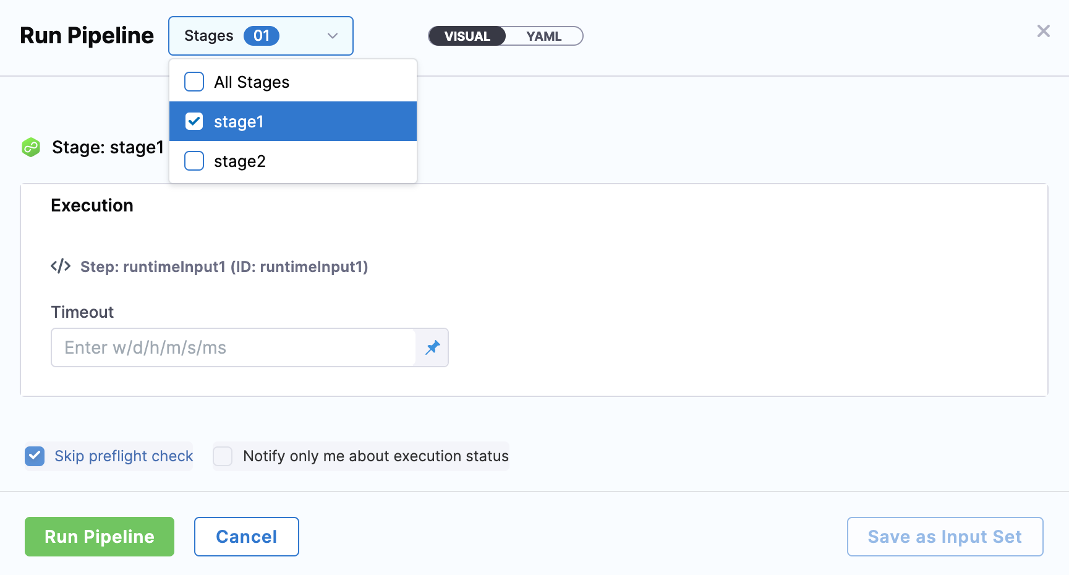Disable Skip preflight check checkbox
Image resolution: width=1069 pixels, height=575 pixels.
[x=35, y=456]
